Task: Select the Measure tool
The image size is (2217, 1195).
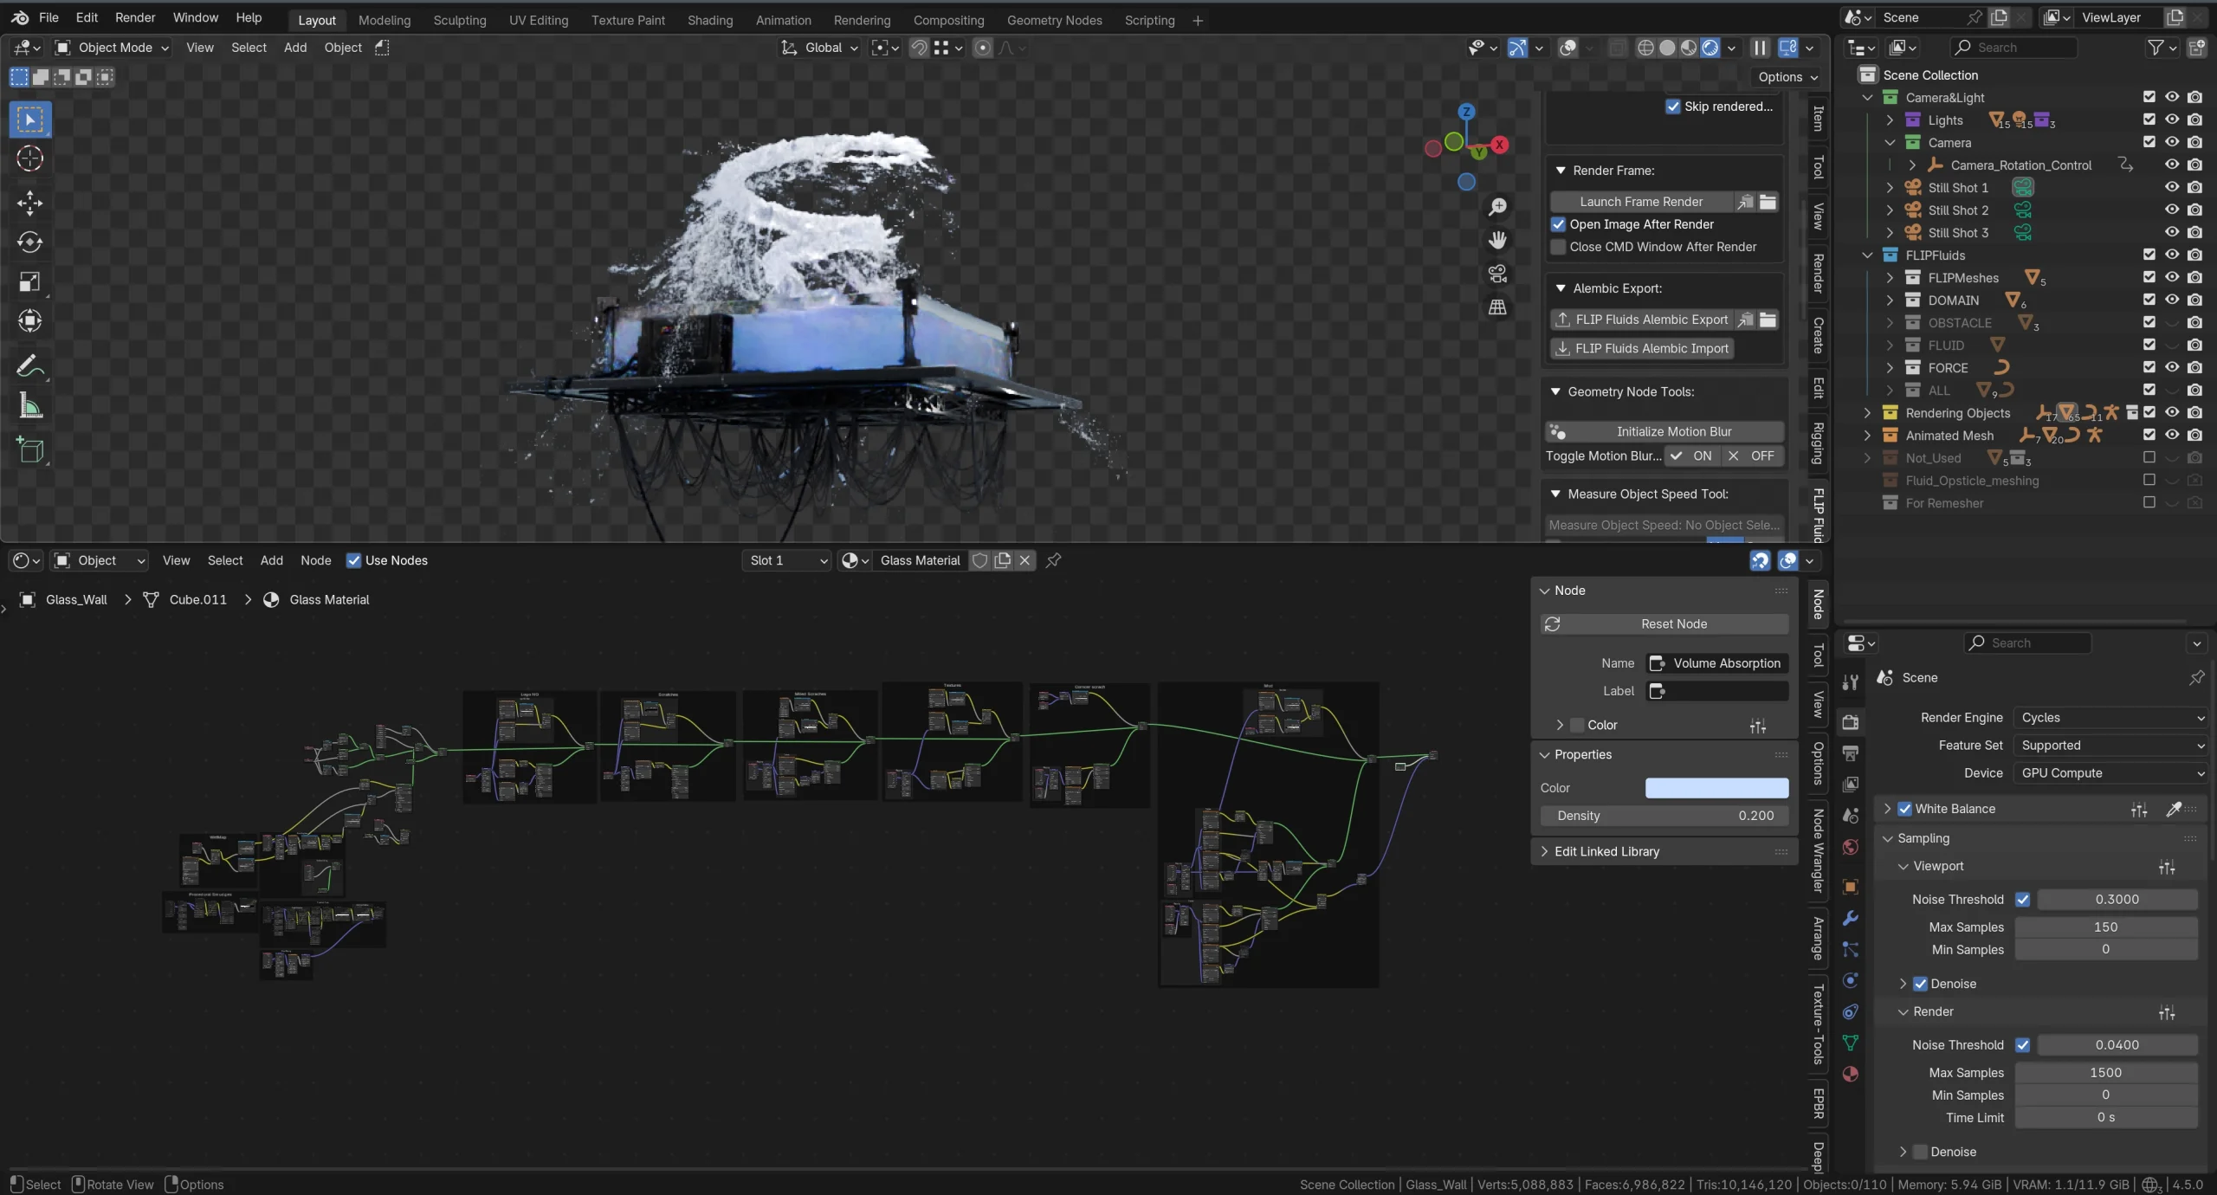Action: click(30, 405)
